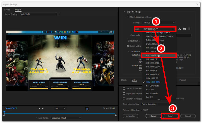Click the Queue button
The image size is (202, 123).
153,116
